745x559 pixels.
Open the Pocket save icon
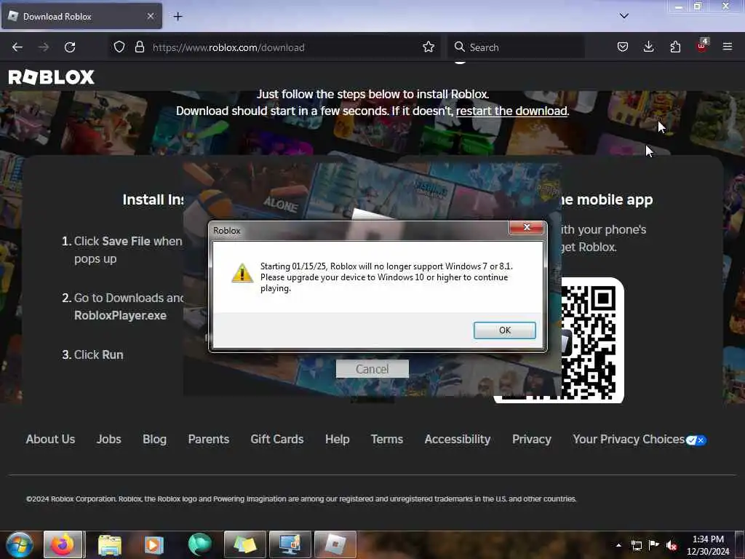623,47
